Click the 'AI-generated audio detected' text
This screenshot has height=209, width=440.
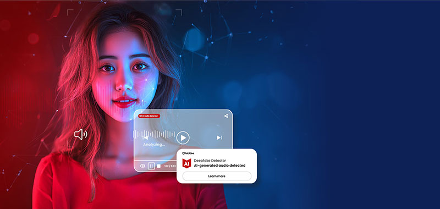click(219, 166)
